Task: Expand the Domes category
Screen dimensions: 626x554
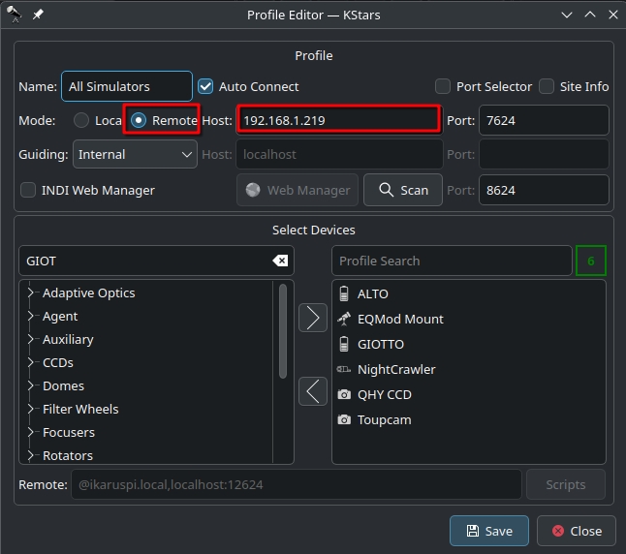Action: click(x=31, y=385)
